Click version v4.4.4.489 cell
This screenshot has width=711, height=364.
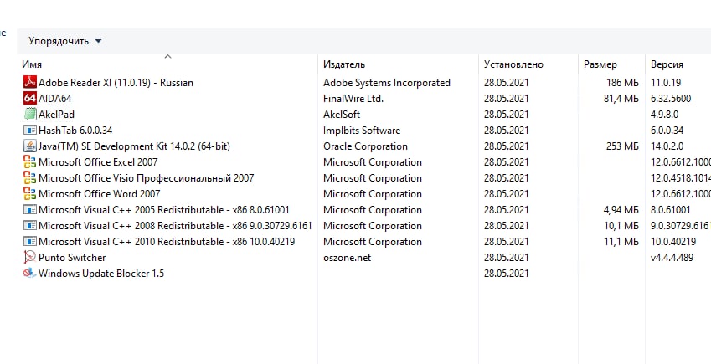click(x=672, y=257)
